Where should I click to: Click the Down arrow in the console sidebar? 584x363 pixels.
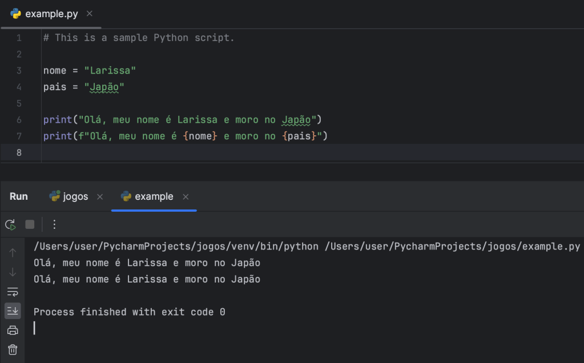coord(13,272)
